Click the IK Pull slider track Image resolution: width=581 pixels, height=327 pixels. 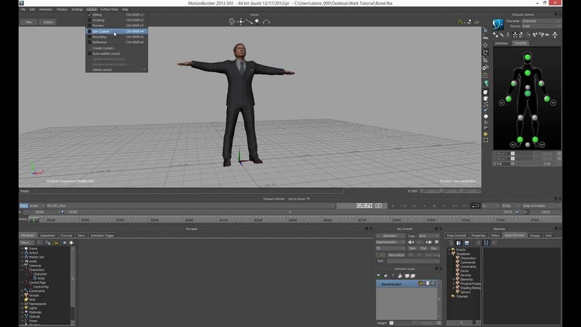pyautogui.click(x=525, y=164)
